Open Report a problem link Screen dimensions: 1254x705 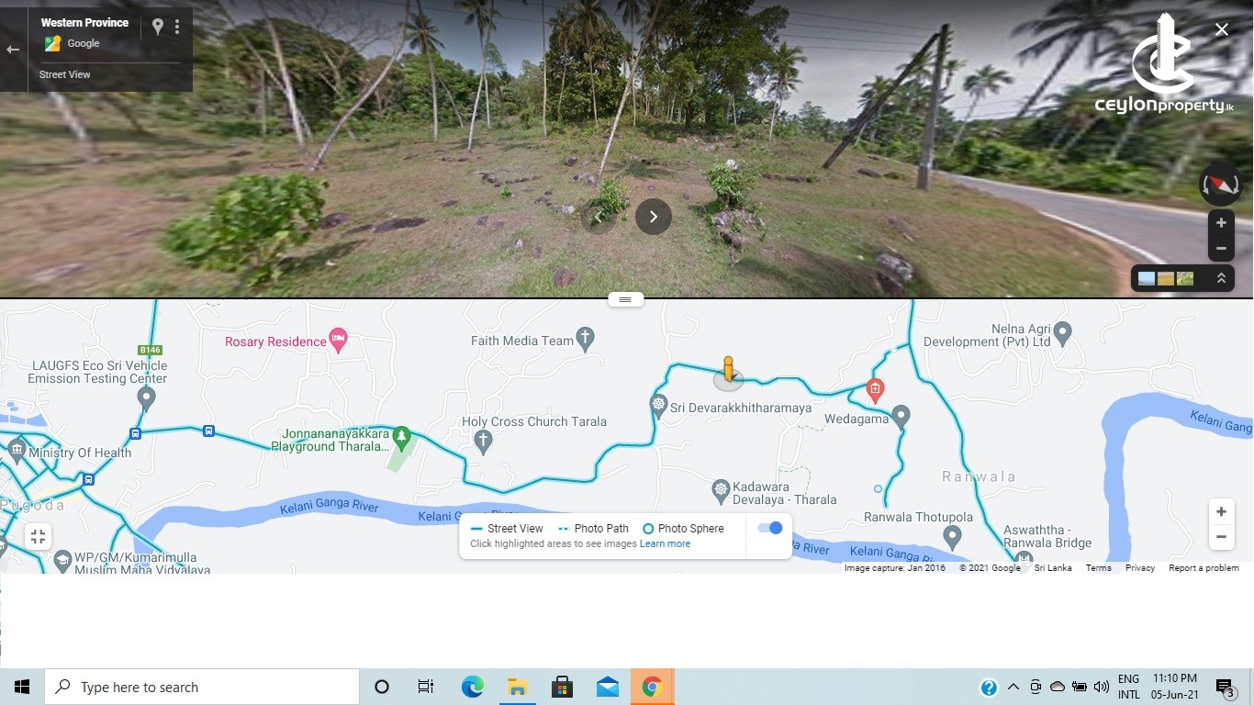tap(1204, 568)
